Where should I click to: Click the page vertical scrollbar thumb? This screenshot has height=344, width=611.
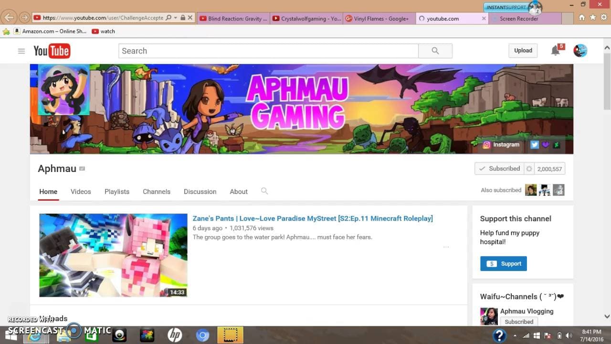click(x=607, y=81)
